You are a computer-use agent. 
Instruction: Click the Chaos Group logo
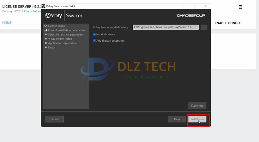[x=191, y=15]
